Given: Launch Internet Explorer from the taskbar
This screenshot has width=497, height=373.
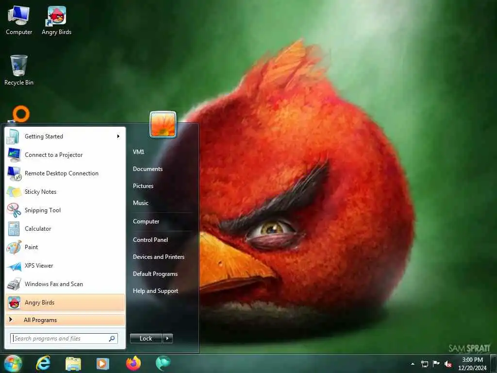Looking at the screenshot, I should [43, 363].
